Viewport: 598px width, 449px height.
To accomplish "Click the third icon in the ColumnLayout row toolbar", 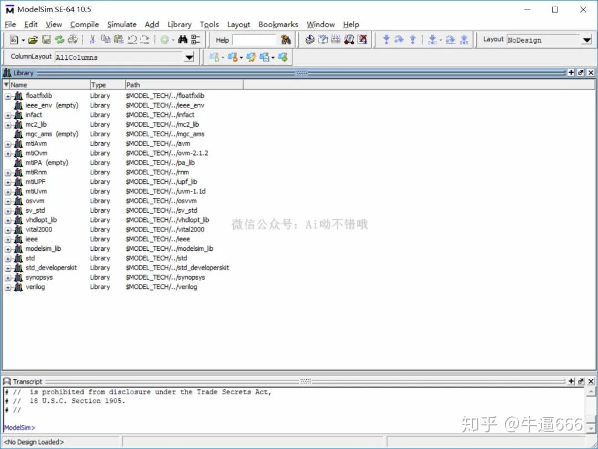I will (x=251, y=57).
